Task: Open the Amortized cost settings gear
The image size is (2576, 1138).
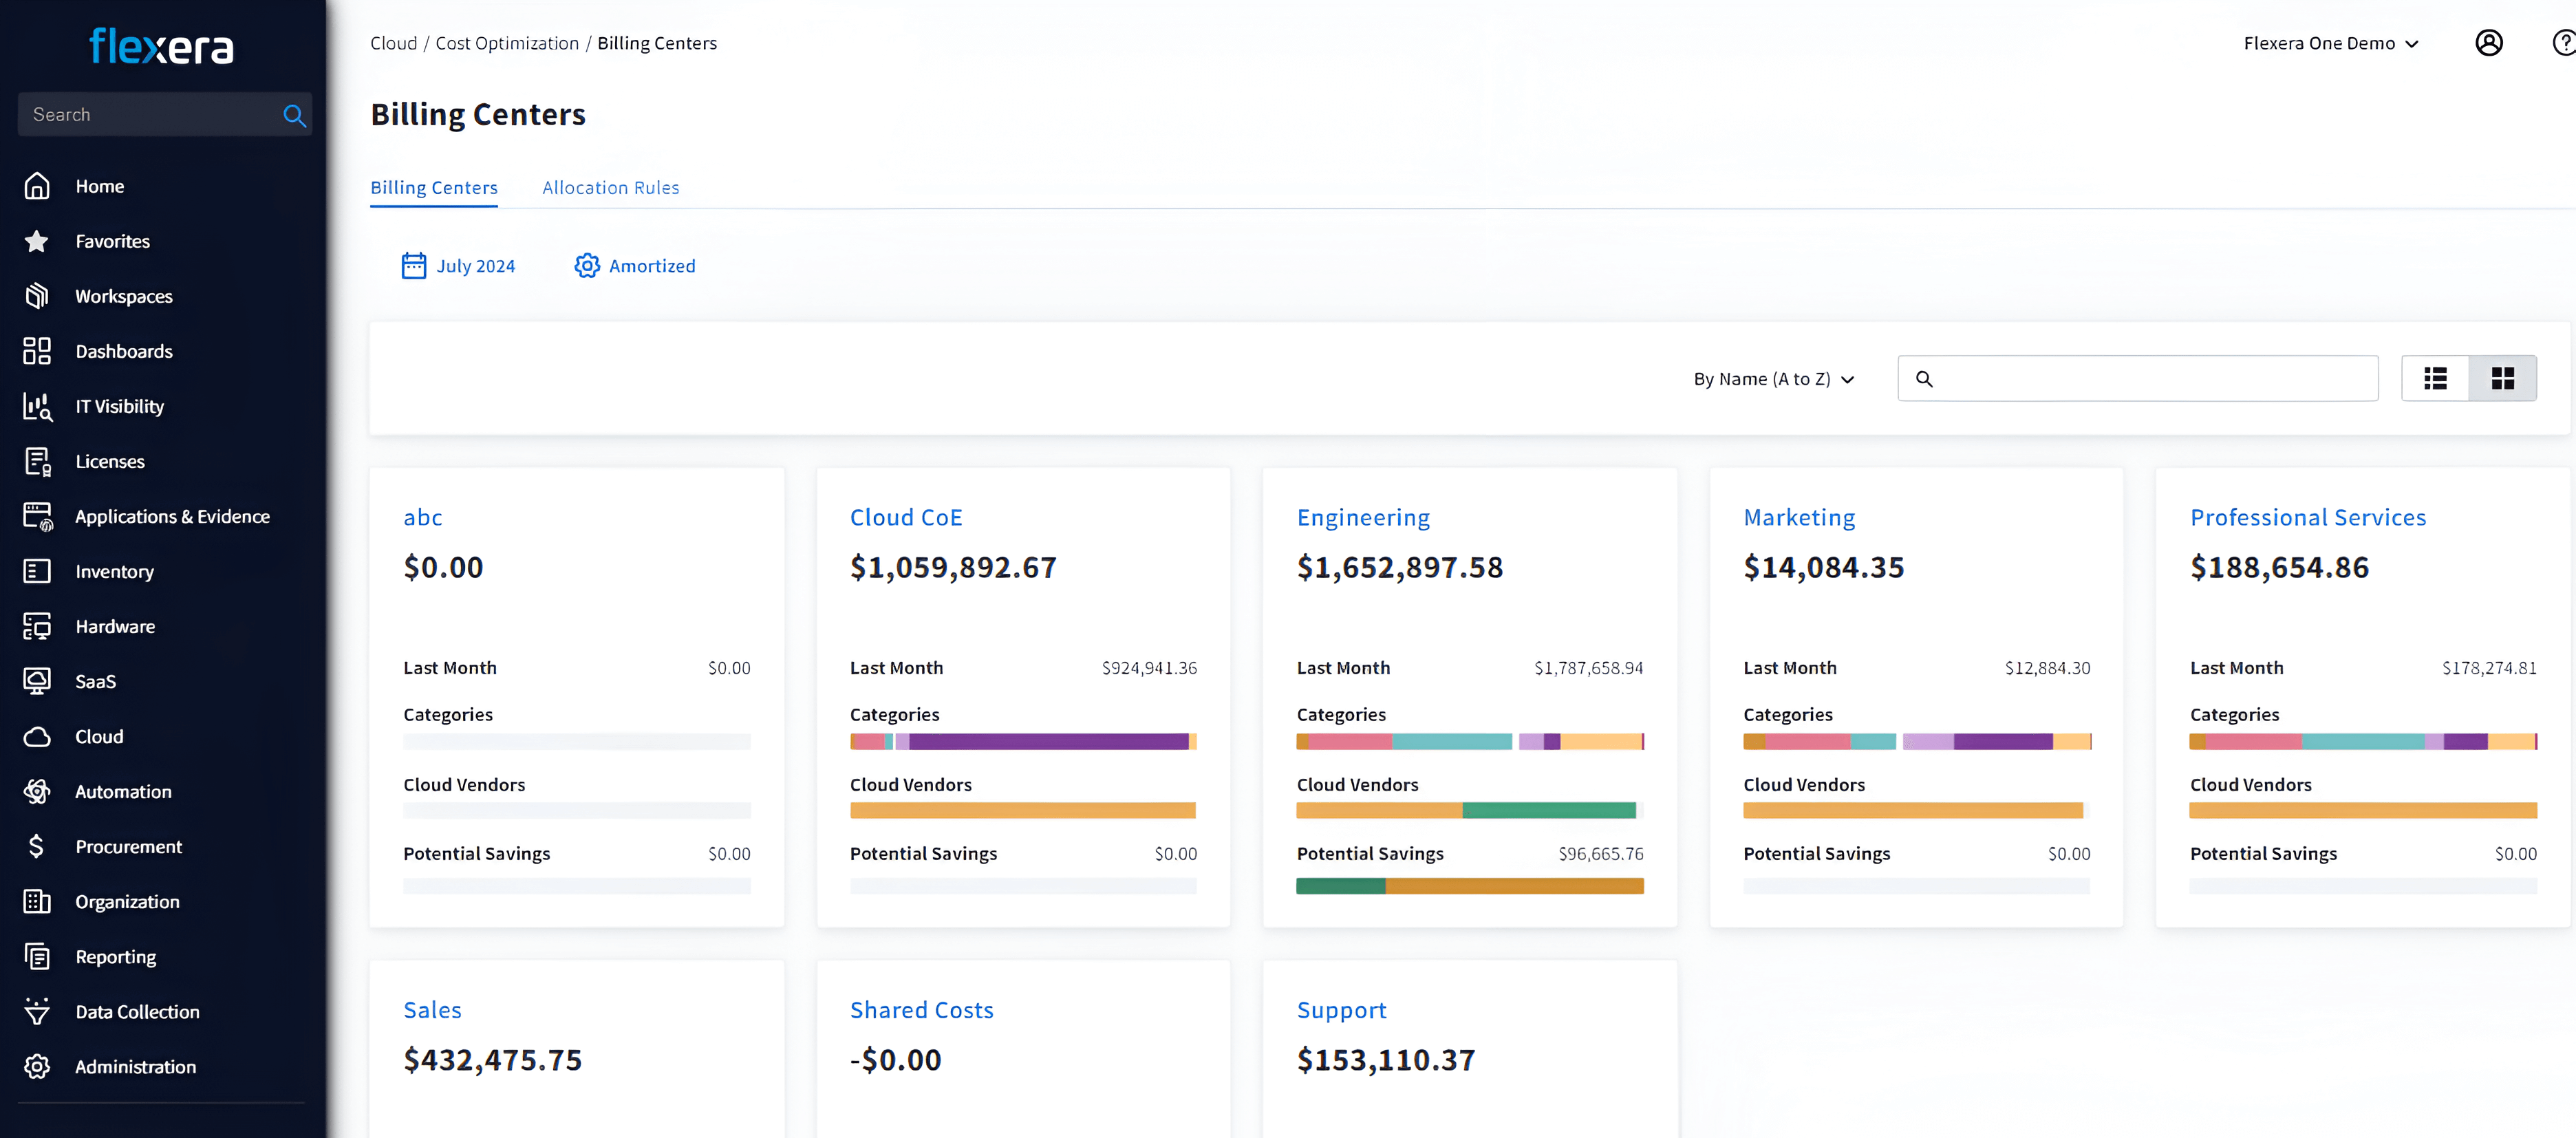Action: 587,265
